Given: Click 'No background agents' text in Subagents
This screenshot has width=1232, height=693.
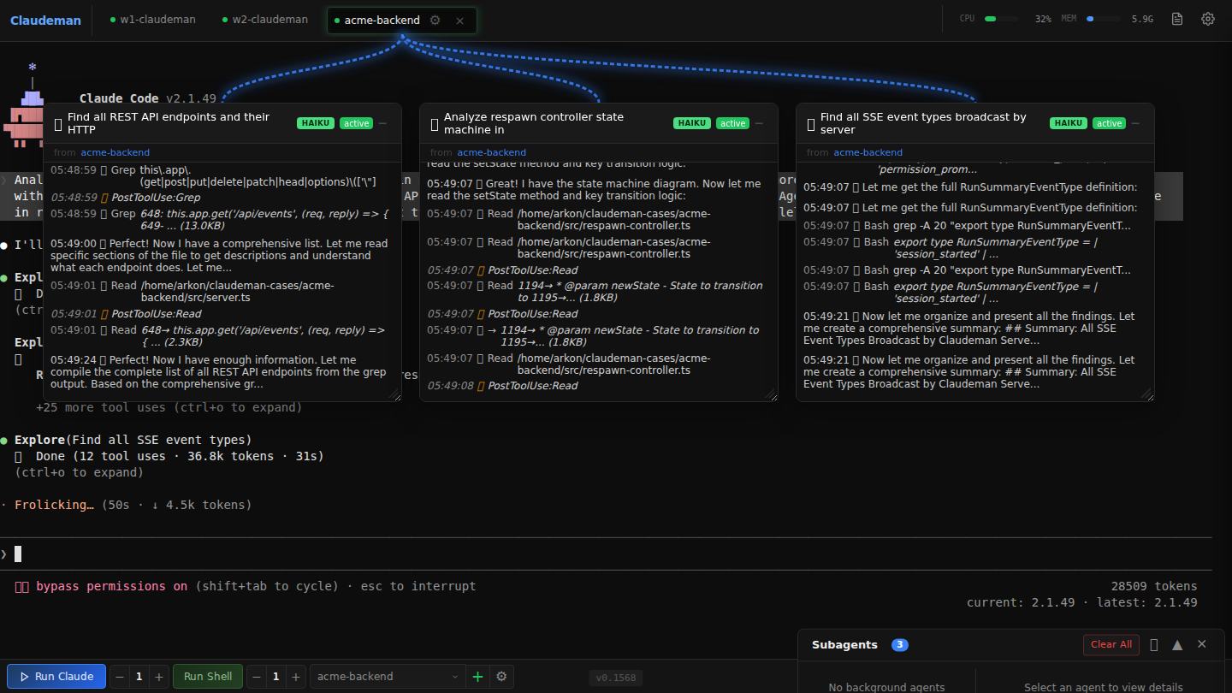Looking at the screenshot, I should (x=886, y=687).
